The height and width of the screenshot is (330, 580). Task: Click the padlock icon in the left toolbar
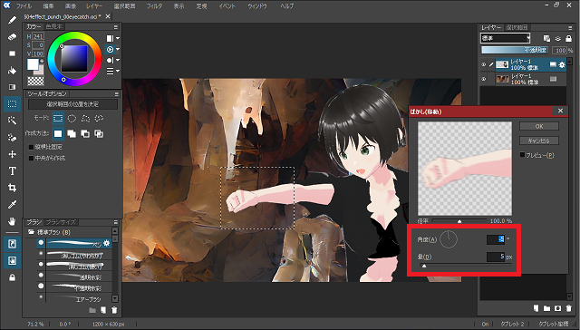(12, 277)
